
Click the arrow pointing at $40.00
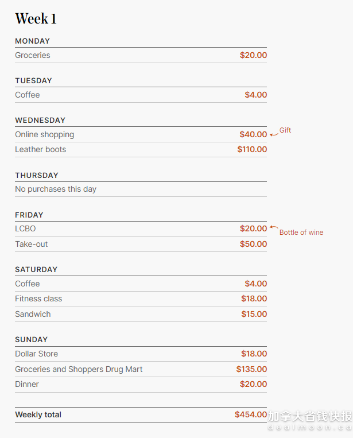point(274,135)
